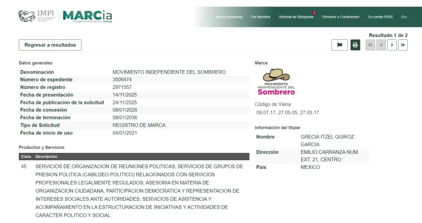Open Nueva búsqueda menu item
This screenshot has width=422, height=223.
click(229, 17)
